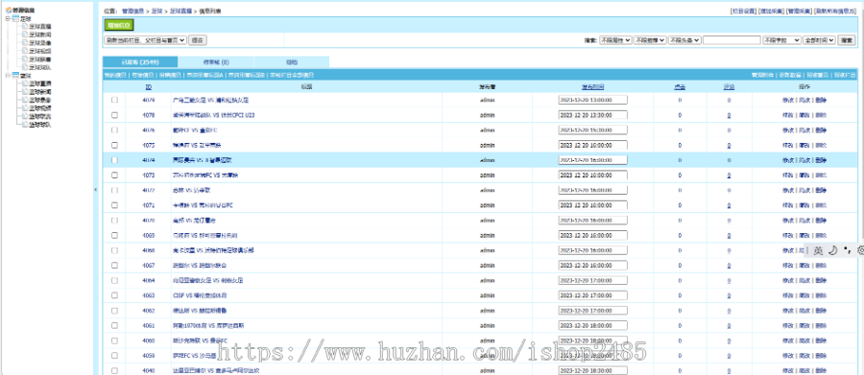Tick the checkbox for row ID 4068
Viewport: 864px width, 375px height.
coord(114,250)
